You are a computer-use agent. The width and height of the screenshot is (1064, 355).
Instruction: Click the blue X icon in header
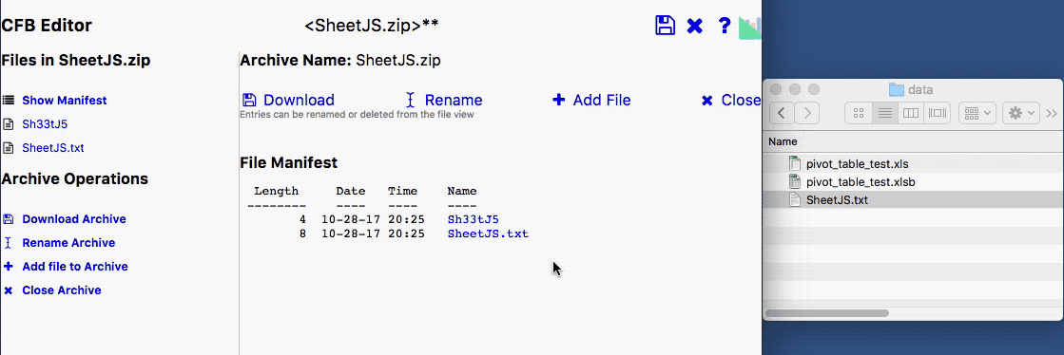coord(694,27)
